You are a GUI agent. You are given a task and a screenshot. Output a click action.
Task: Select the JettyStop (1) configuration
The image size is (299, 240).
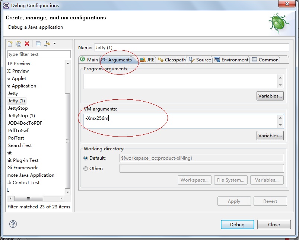[x=21, y=115]
